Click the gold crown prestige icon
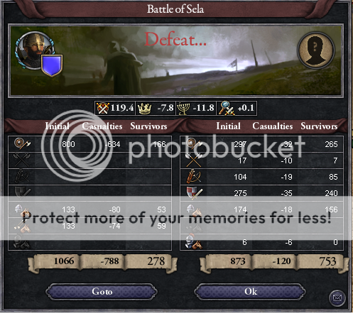353x316 pixels. [144, 109]
